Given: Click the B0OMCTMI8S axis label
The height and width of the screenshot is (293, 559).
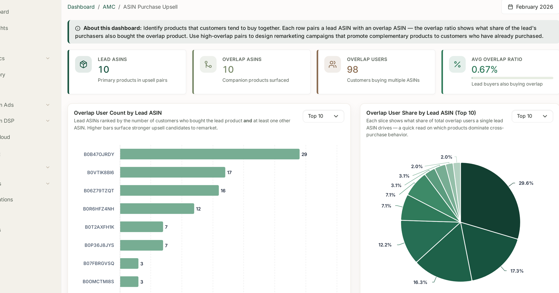Looking at the screenshot, I should click(99, 281).
